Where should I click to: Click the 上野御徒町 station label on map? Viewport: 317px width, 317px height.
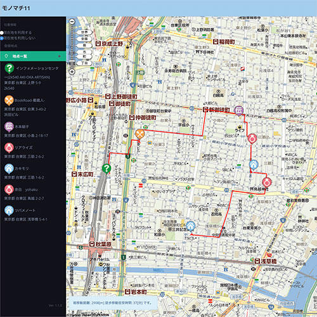[x=121, y=97]
